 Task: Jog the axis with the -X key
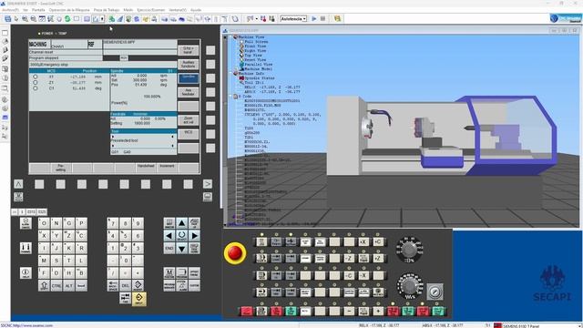click(363, 275)
